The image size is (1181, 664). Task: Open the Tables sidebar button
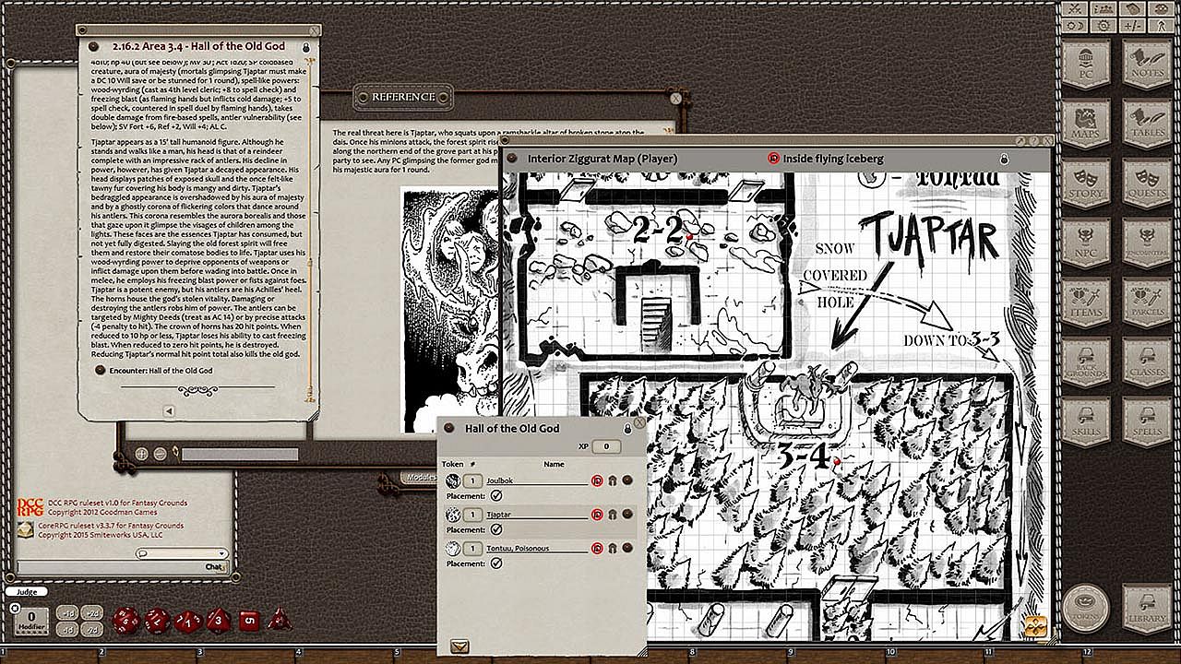1147,124
